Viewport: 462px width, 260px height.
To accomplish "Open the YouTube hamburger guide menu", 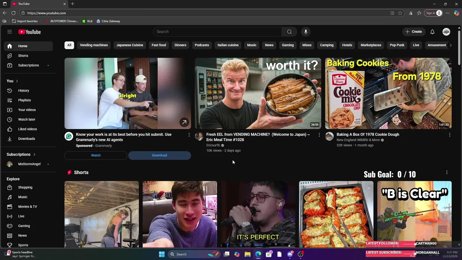I will tap(10, 32).
